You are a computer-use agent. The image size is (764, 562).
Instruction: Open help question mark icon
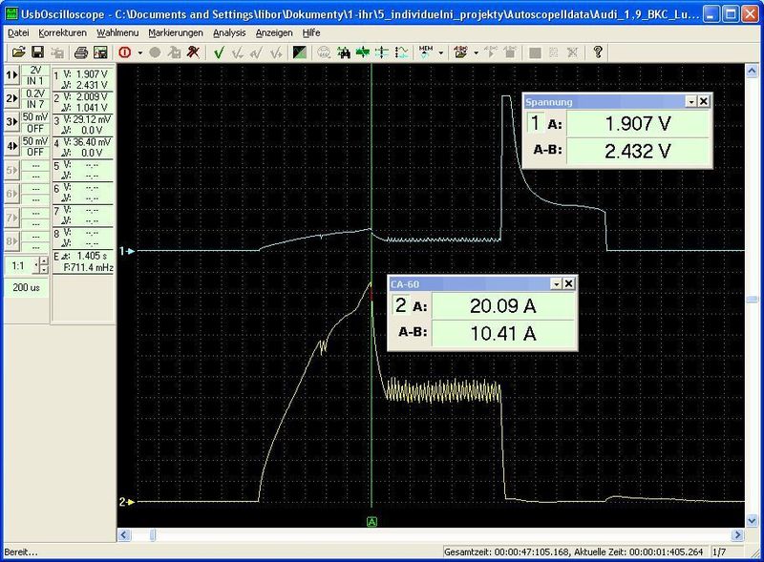[x=598, y=52]
